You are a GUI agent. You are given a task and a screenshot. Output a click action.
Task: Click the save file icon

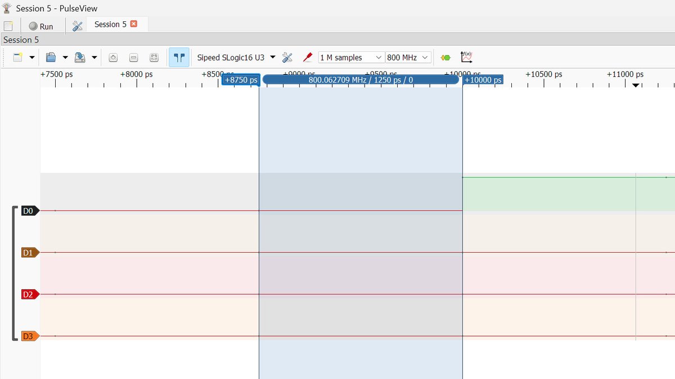[x=80, y=57]
